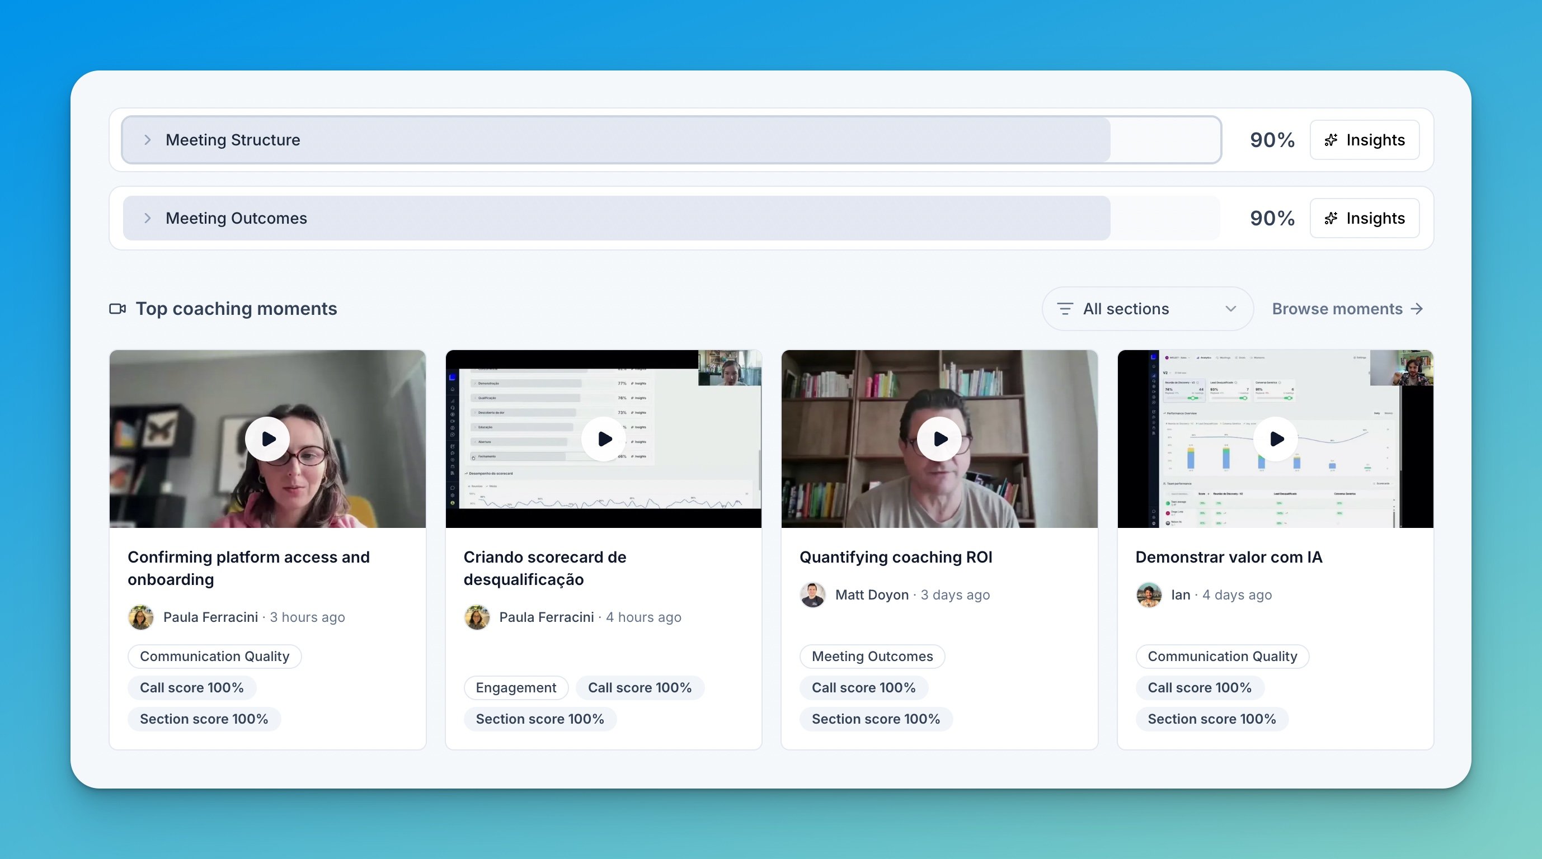This screenshot has width=1542, height=859.
Task: Open the All sections filter dropdown
Action: [1148, 309]
